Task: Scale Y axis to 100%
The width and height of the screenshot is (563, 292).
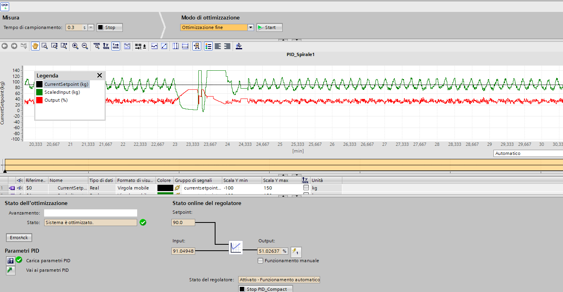Action: (x=106, y=46)
